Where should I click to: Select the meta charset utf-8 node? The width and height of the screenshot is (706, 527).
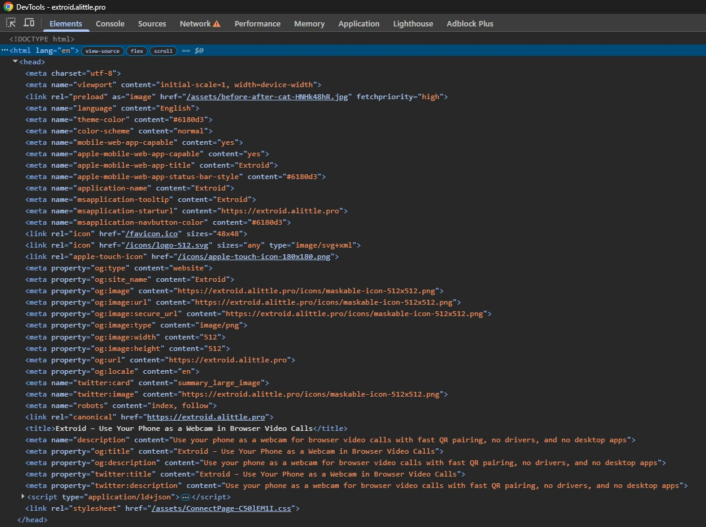tap(73, 73)
